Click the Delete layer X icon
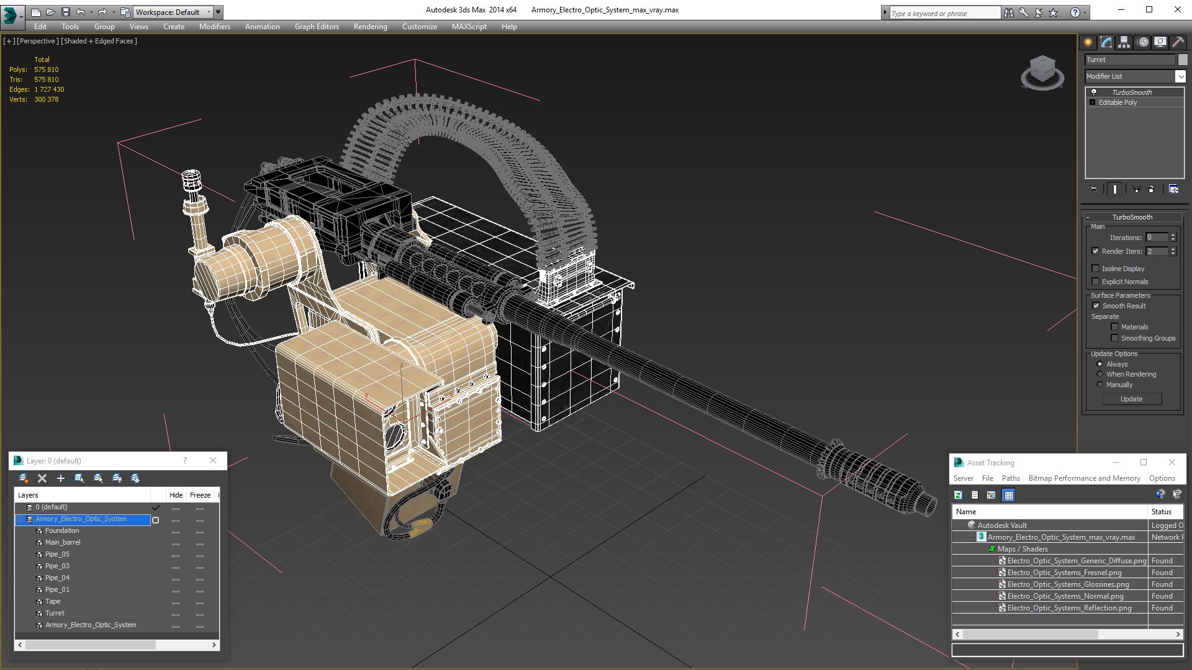 click(x=42, y=478)
